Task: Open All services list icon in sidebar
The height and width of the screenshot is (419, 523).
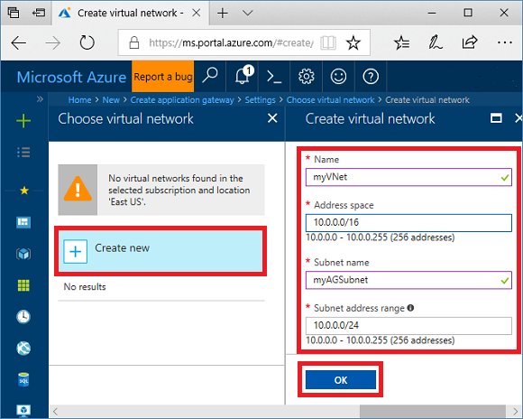Action: (23, 153)
